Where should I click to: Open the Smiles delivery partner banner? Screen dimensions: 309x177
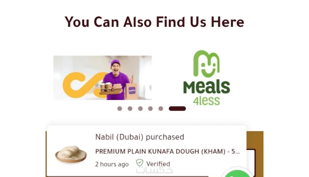102,78
